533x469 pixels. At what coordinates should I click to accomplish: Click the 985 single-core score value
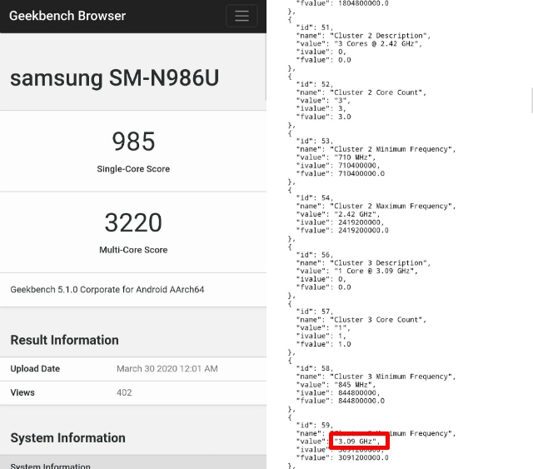click(133, 141)
